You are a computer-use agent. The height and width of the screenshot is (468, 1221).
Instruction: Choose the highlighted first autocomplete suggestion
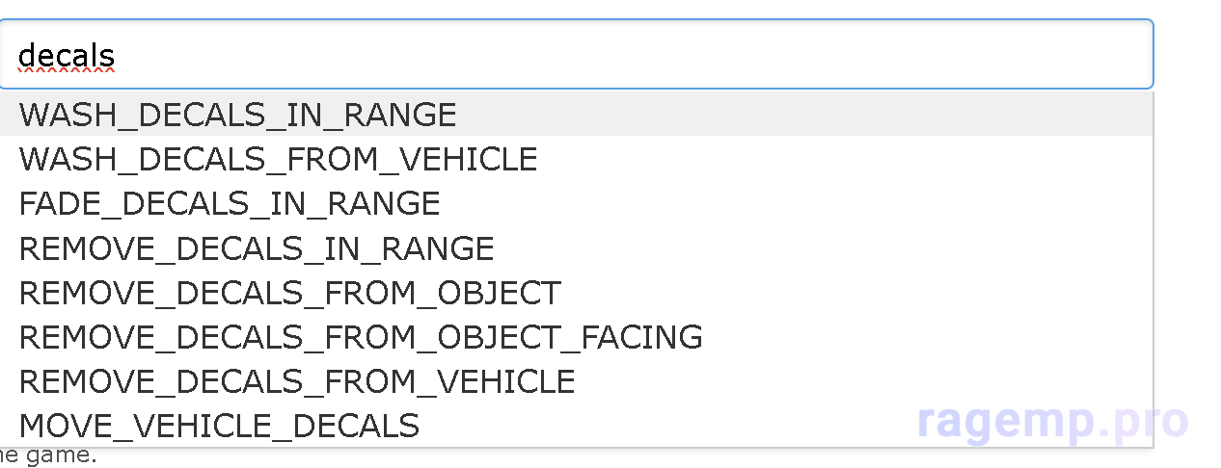237,115
